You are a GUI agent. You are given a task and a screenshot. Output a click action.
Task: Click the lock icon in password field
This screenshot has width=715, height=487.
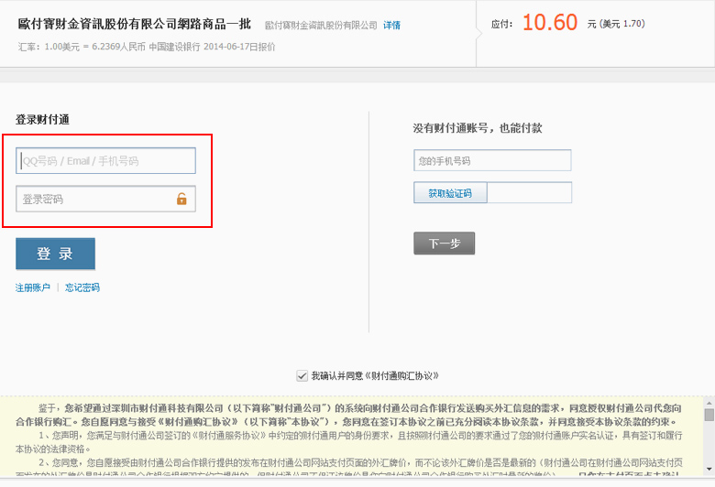point(181,199)
